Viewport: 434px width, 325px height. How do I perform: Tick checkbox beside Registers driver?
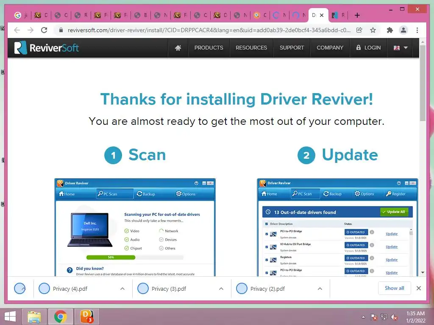(x=267, y=260)
